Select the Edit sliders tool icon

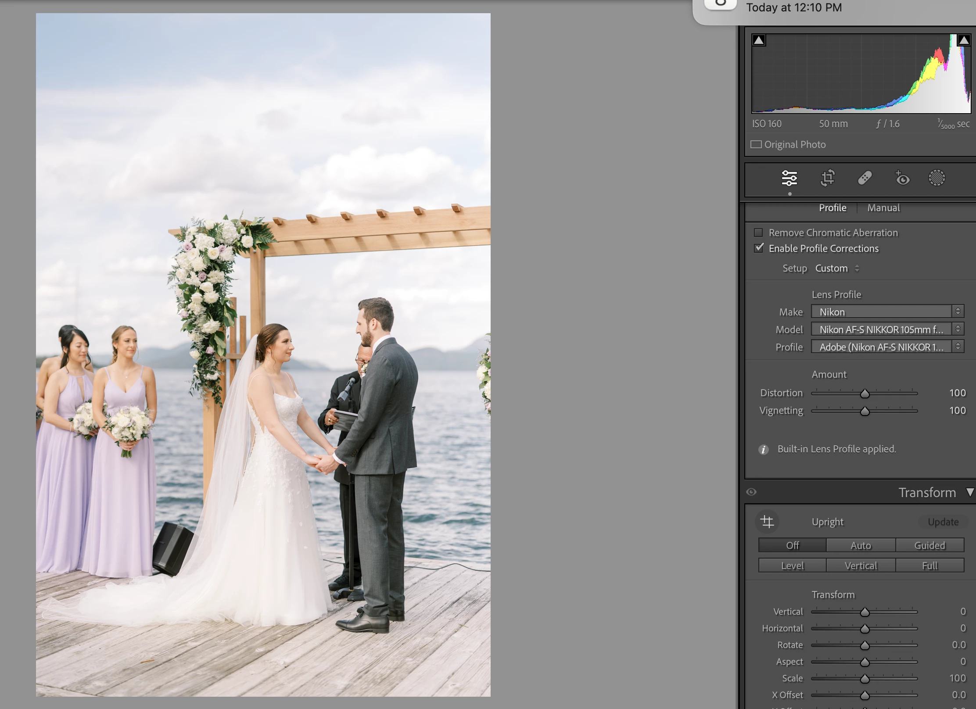[x=789, y=178]
